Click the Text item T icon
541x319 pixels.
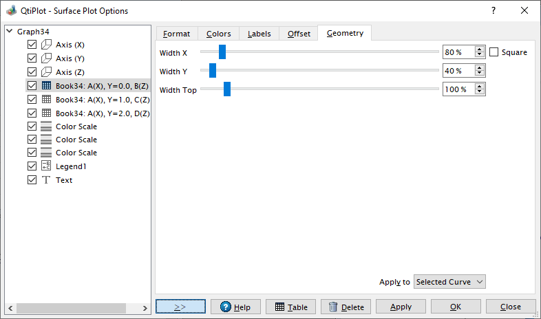tap(46, 180)
